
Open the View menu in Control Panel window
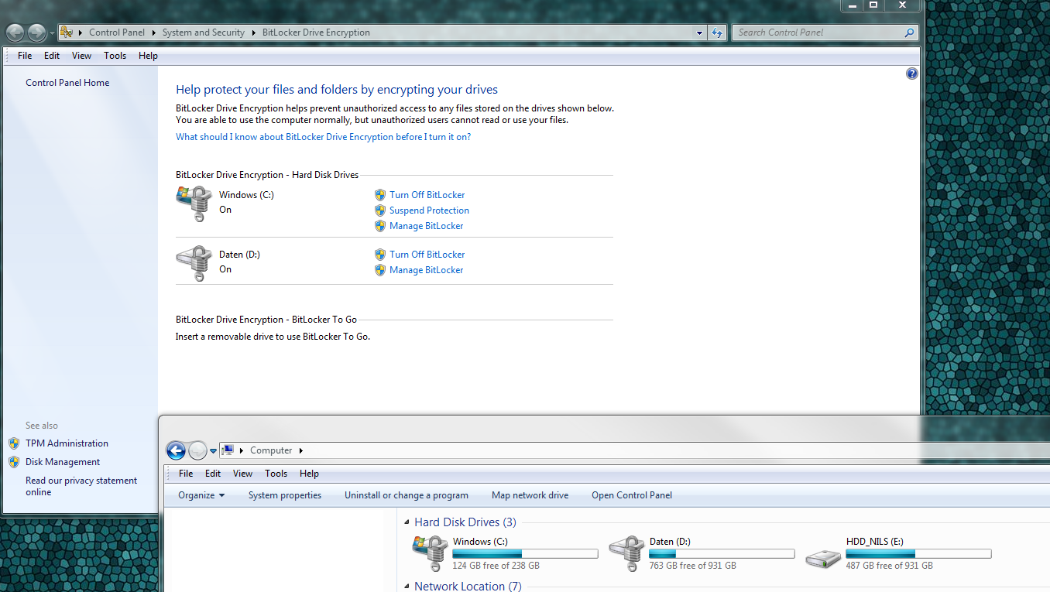click(x=81, y=56)
